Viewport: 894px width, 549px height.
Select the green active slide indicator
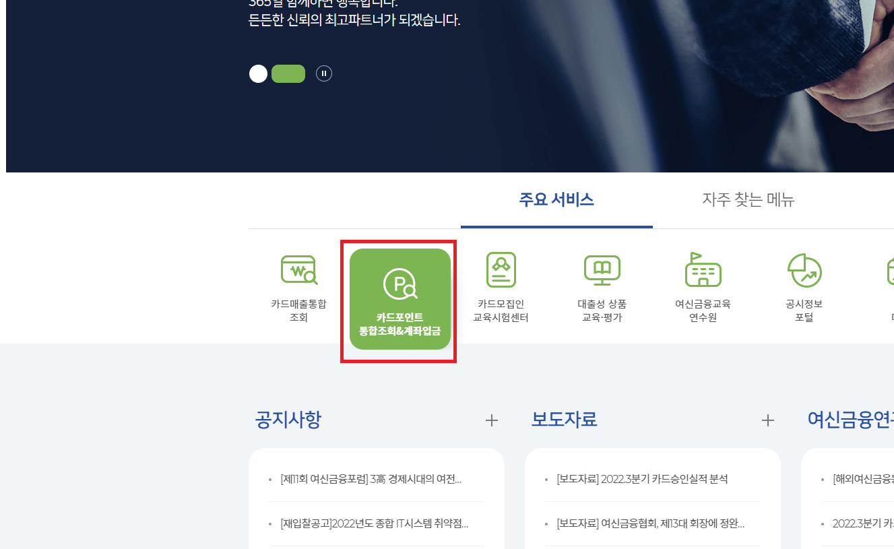[x=288, y=73]
